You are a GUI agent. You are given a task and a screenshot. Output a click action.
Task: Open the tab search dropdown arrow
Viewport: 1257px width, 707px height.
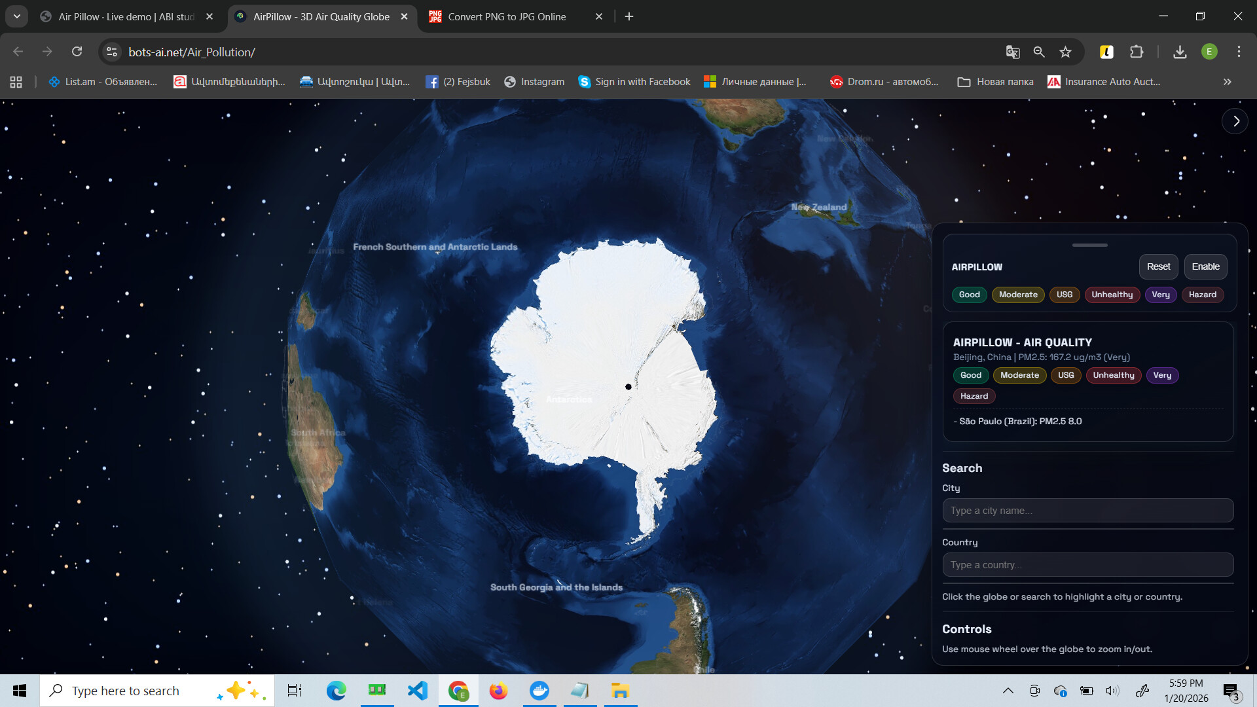[x=17, y=16]
